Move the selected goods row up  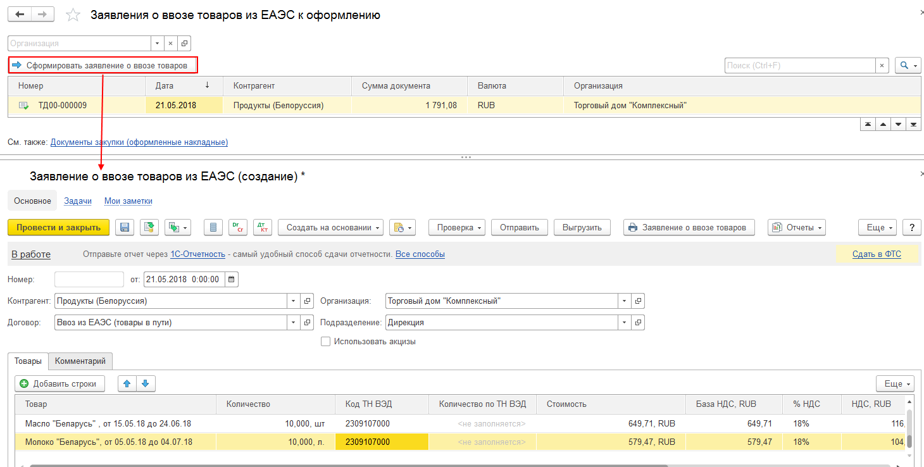128,383
